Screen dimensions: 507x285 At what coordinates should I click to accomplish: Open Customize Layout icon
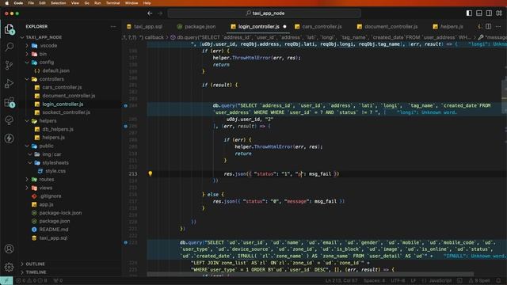499,13
